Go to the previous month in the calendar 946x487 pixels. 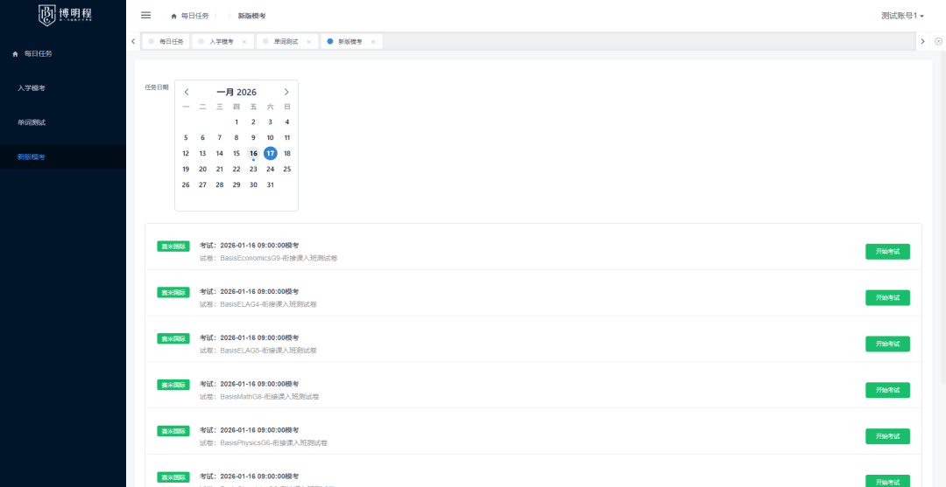click(187, 92)
